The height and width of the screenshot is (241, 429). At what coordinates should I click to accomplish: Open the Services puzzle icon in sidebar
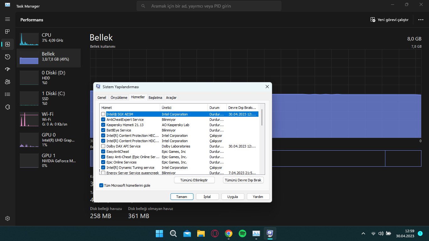[x=8, y=107]
